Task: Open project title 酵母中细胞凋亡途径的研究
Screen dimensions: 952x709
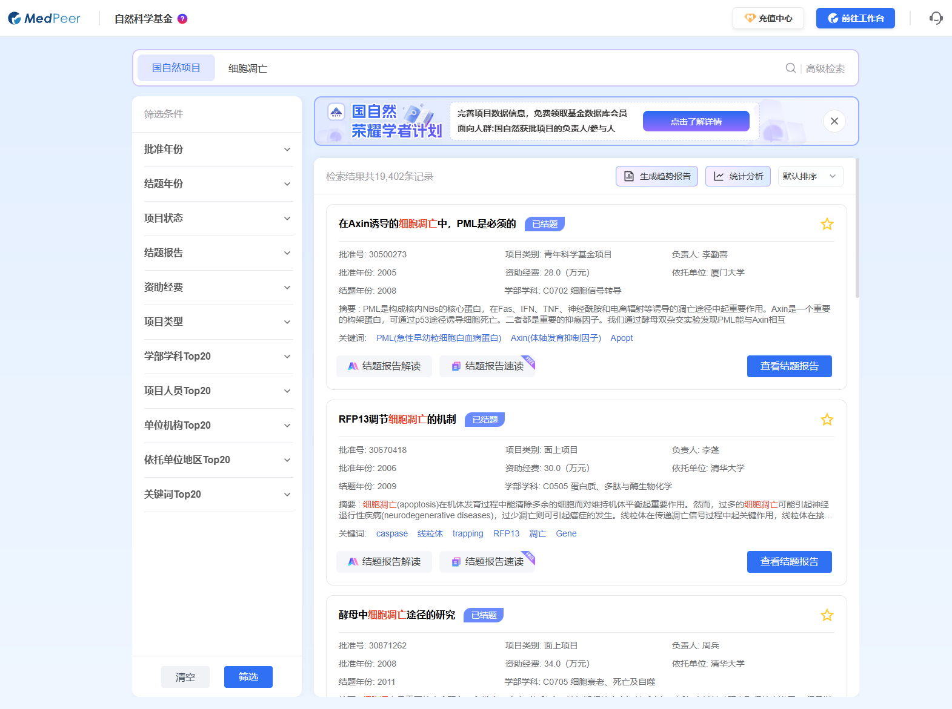Action: coord(397,615)
